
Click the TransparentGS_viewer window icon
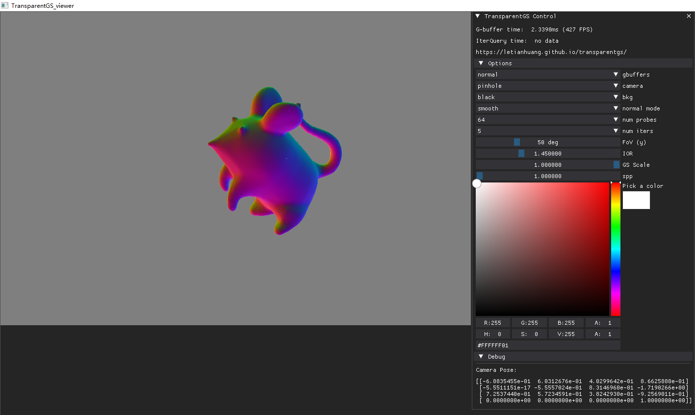[x=5, y=5]
